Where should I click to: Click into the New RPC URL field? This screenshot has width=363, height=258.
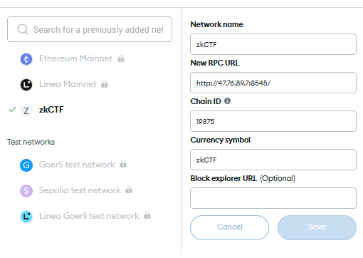[x=273, y=83]
